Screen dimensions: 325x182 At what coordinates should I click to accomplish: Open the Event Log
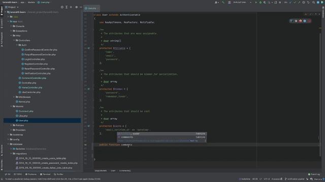click(314, 174)
